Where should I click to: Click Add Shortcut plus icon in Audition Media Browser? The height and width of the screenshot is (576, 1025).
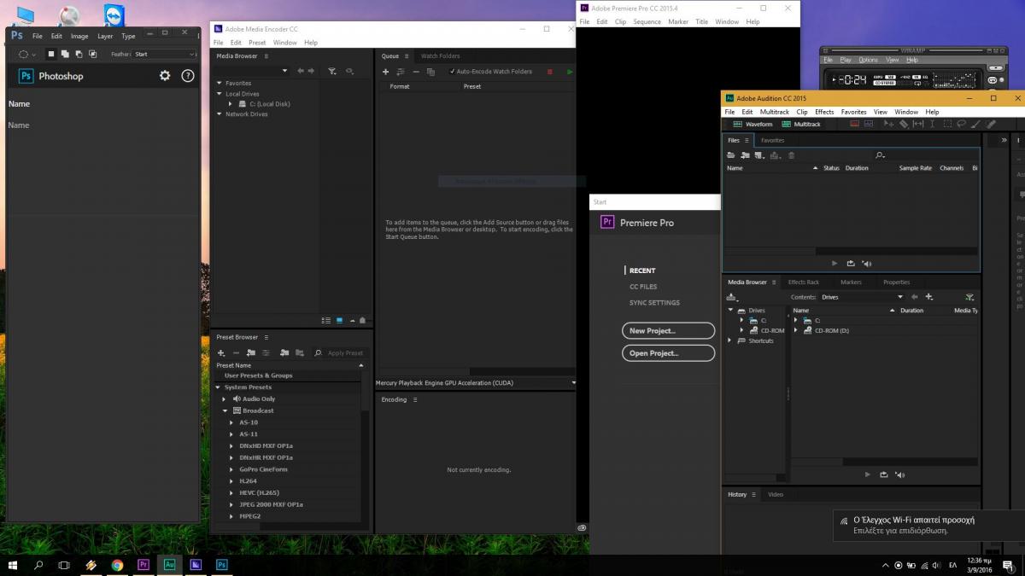pyautogui.click(x=929, y=297)
